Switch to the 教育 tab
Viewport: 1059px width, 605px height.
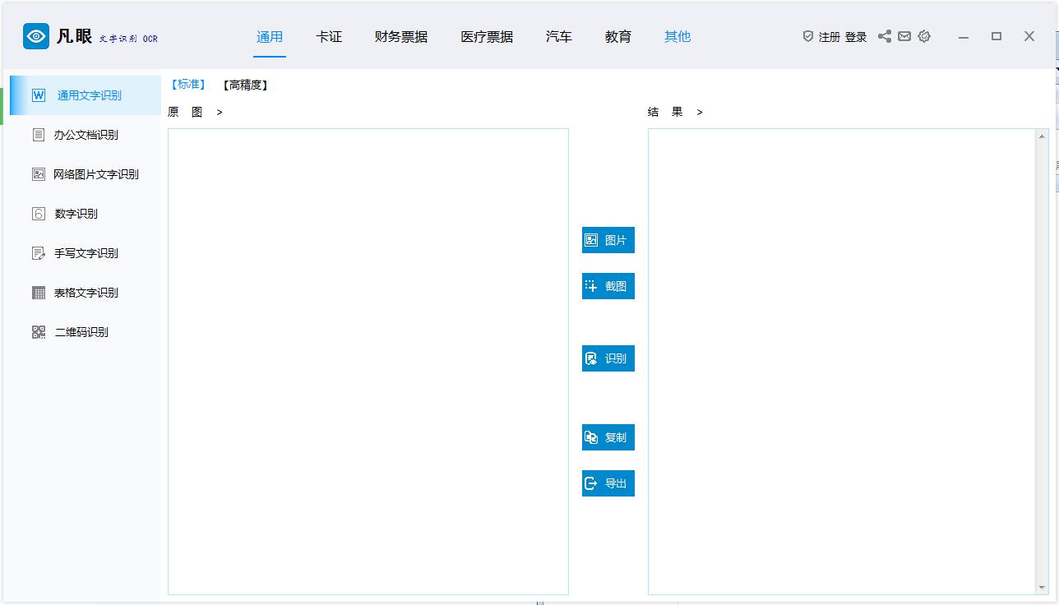pos(618,37)
